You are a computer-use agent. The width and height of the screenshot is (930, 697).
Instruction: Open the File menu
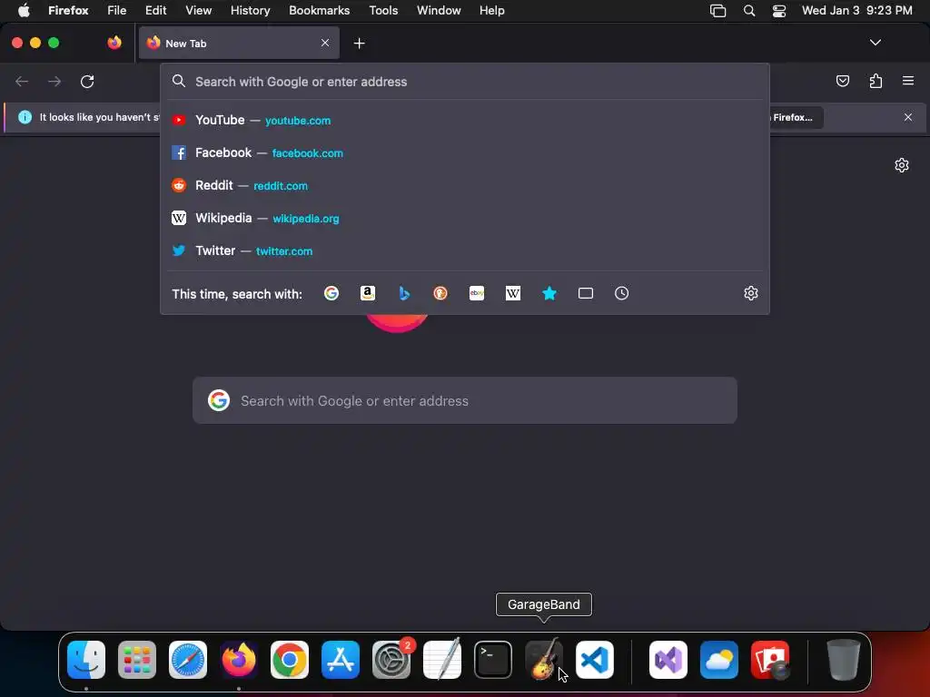coord(117,10)
